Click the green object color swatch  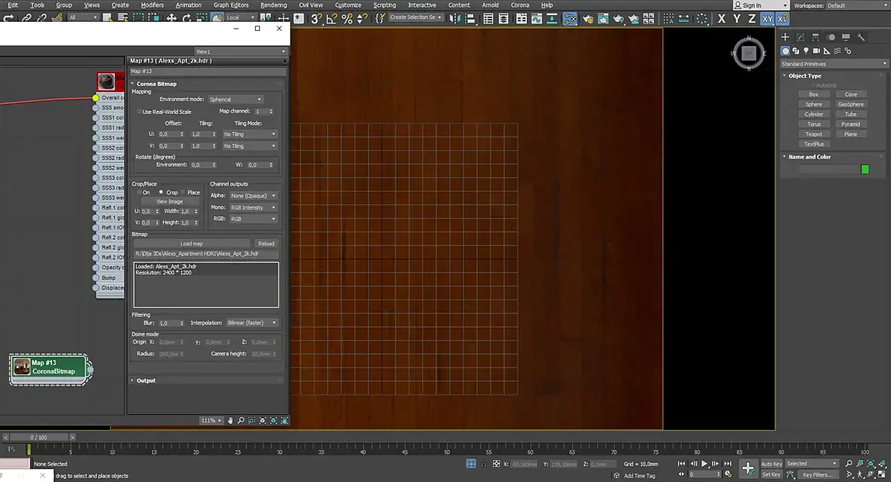pos(865,170)
